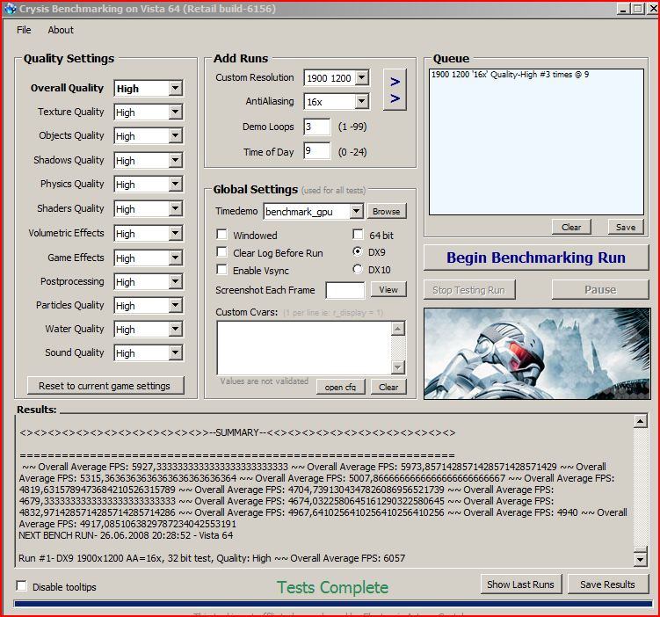
Task: Click the View button for screenshots
Action: 388,289
